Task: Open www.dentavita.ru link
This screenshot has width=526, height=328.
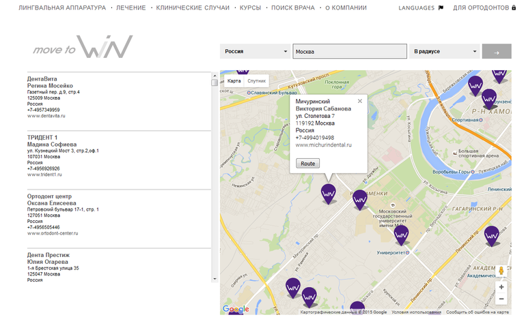Action: 46,116
